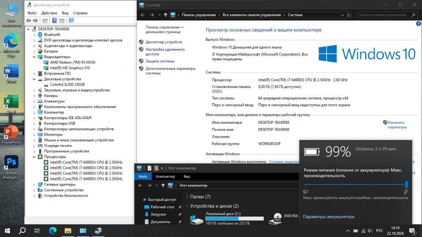Click Forward arrow in Device Manager toolbar
422x237 pixels.
click(35, 20)
